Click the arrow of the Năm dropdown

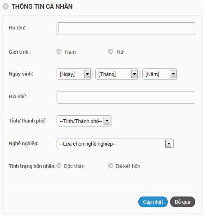pyautogui.click(x=173, y=74)
